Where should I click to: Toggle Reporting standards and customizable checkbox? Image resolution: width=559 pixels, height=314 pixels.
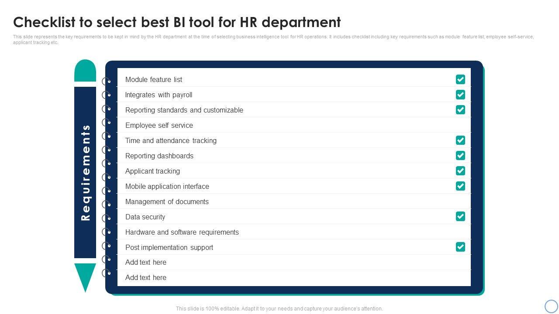pyautogui.click(x=460, y=109)
